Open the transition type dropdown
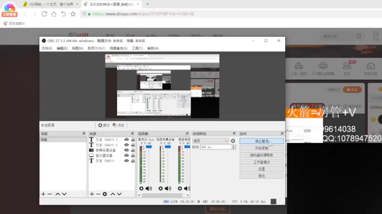Viewport: 382px width, 214px height. point(211,141)
